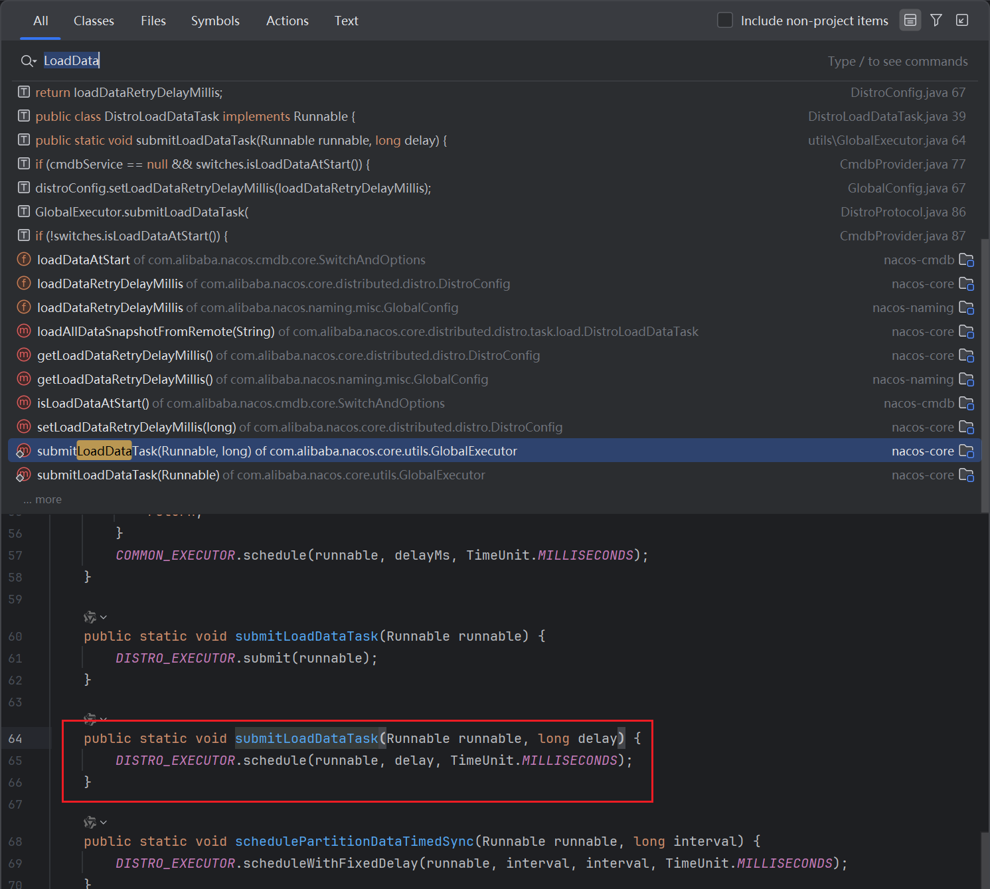
Task: Click the method icon beside submitLoadDataTask(Runnable)
Action: pyautogui.click(x=24, y=475)
